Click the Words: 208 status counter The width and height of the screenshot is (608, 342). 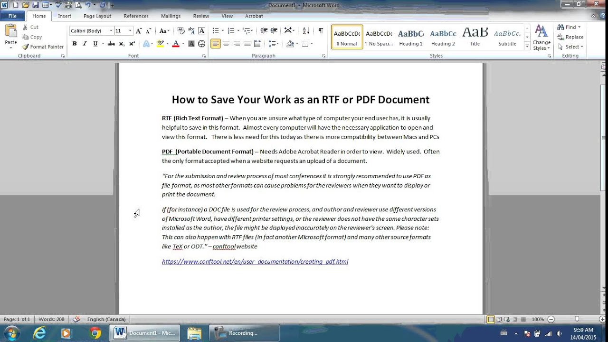(x=51, y=319)
